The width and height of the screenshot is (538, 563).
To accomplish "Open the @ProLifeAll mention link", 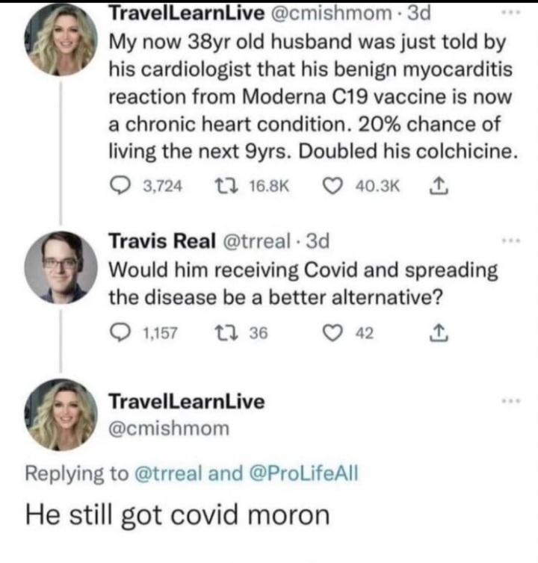I will (303, 473).
